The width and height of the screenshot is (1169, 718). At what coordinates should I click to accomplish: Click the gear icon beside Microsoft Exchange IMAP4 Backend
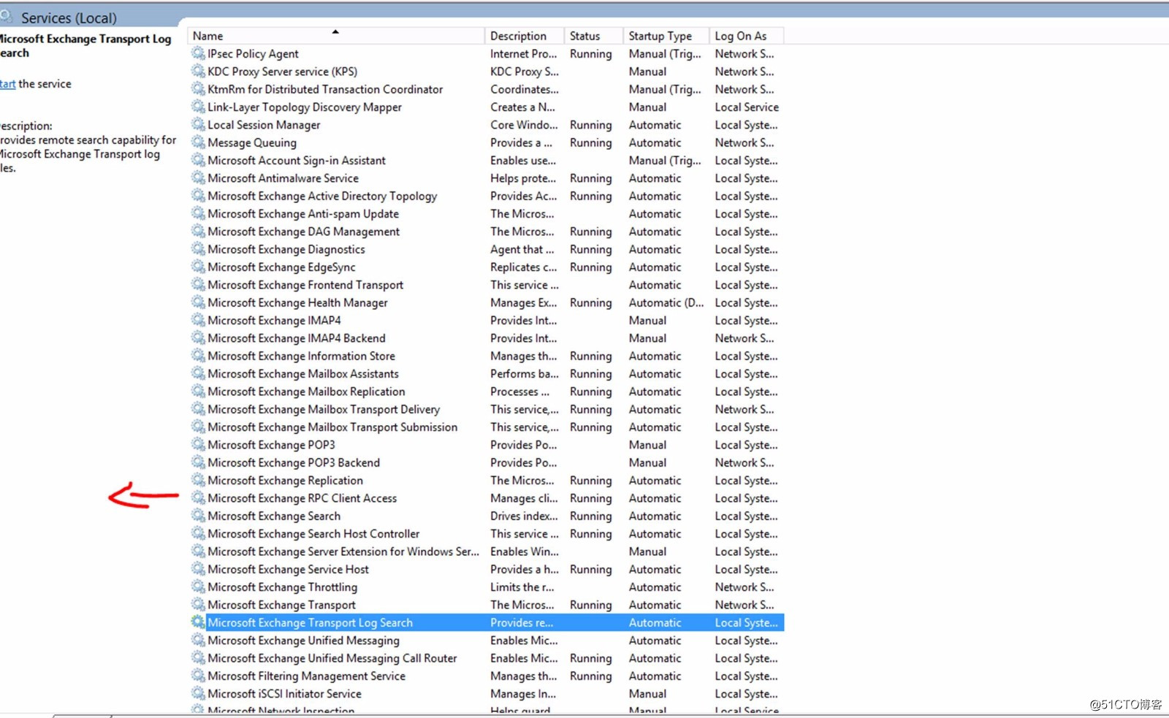198,337
